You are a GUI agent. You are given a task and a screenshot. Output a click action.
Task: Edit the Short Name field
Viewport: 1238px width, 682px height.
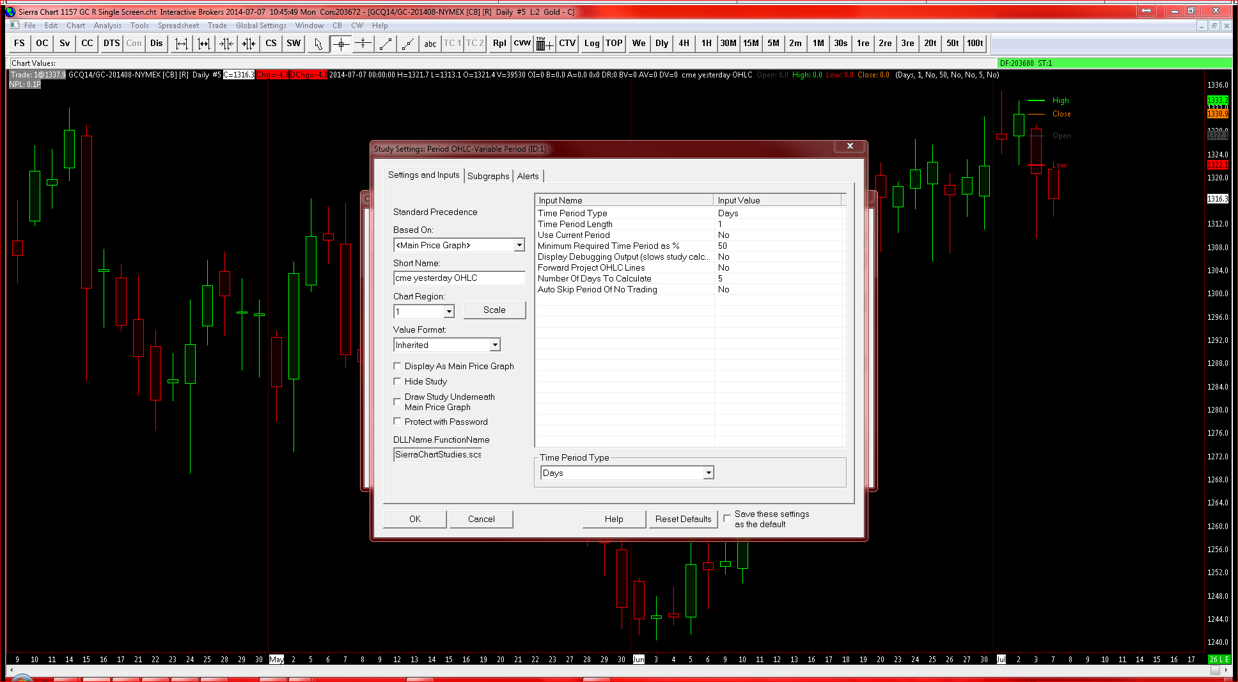point(459,278)
